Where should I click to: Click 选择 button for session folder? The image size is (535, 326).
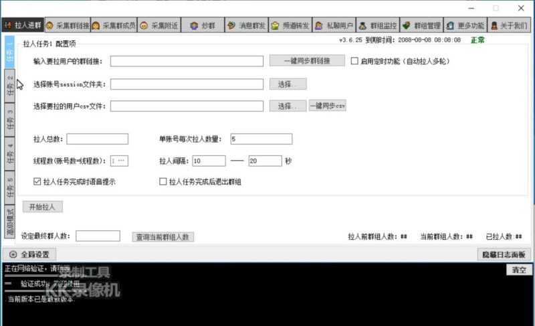coord(288,84)
